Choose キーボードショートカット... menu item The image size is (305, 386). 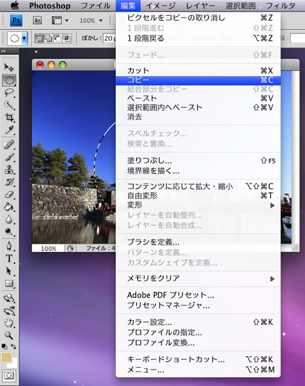pyautogui.click(x=198, y=359)
